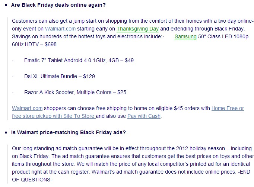This screenshot has height=187, width=254.
Task: Click the dot bullet before Ematic 7” Tablet
Action: 13,61
